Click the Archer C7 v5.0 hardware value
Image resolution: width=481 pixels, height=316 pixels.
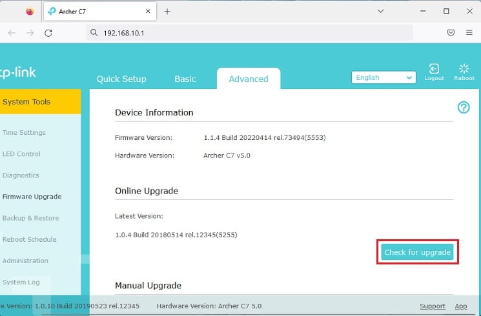coord(227,155)
